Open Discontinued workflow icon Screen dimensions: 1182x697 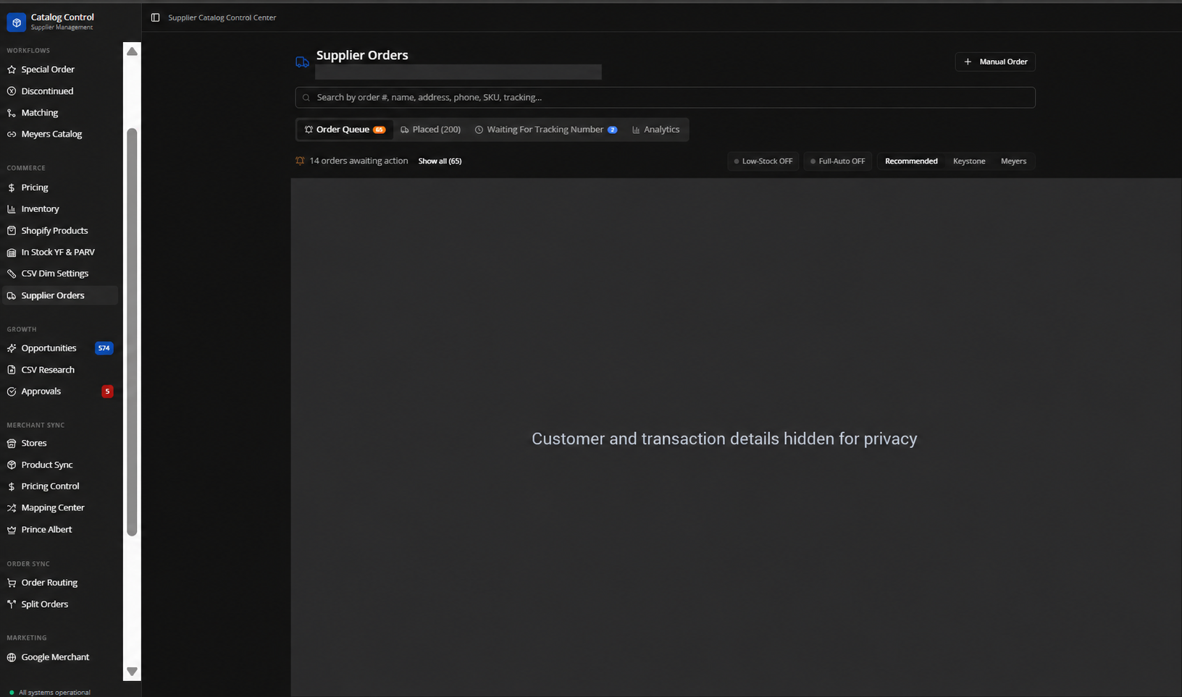[12, 91]
